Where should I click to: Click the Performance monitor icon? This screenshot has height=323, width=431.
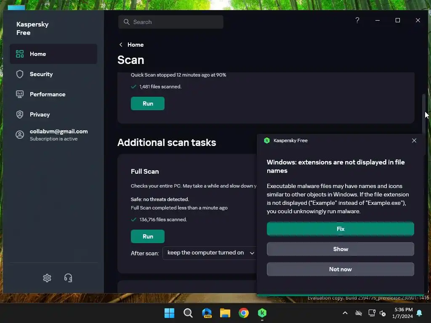pos(20,94)
